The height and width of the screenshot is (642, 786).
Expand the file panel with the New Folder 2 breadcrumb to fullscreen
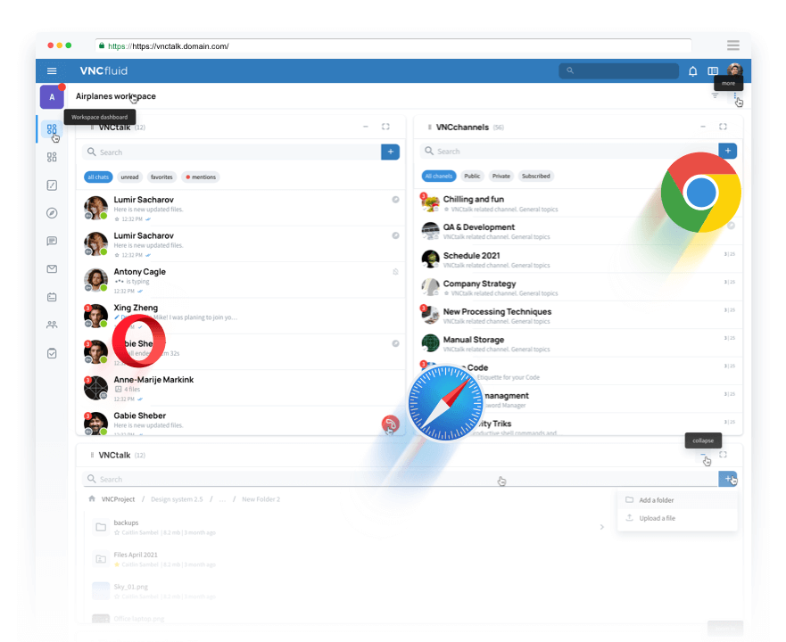point(723,455)
